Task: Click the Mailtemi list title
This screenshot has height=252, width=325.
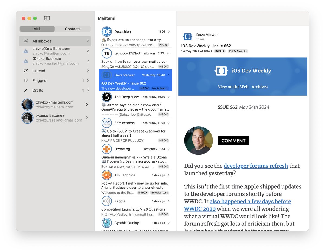Action: click(x=106, y=18)
